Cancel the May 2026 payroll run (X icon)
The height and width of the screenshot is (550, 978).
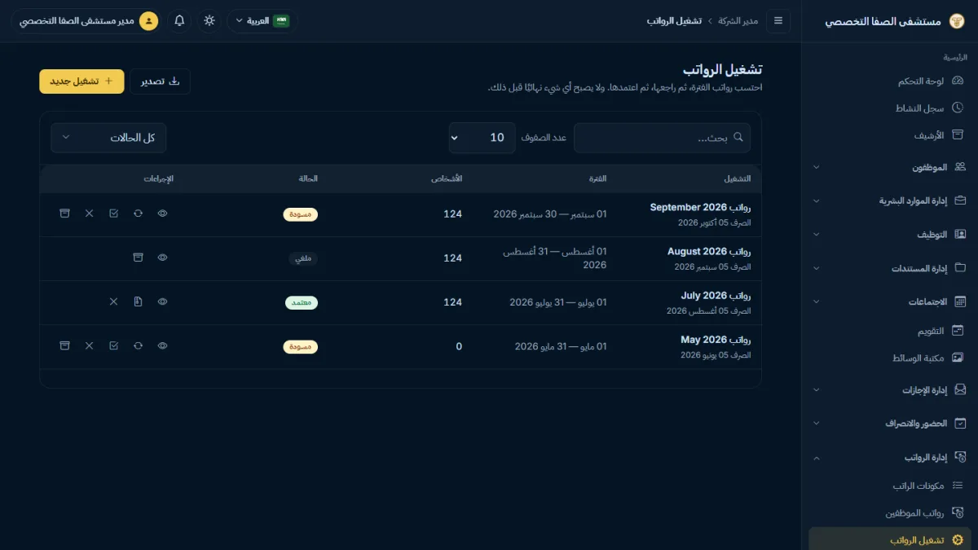(89, 346)
